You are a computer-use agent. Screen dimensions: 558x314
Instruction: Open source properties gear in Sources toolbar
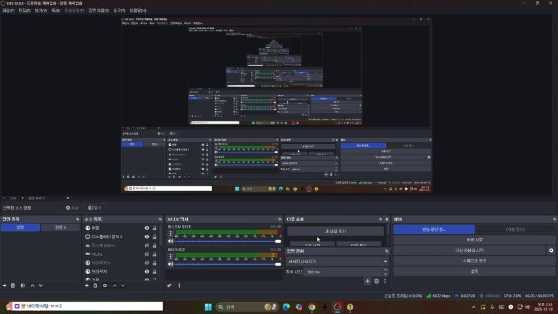click(105, 285)
